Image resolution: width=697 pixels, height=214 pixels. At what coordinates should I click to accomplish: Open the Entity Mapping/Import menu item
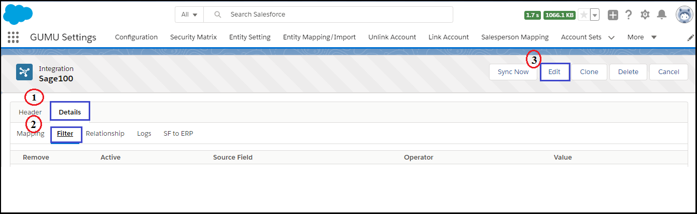(319, 37)
